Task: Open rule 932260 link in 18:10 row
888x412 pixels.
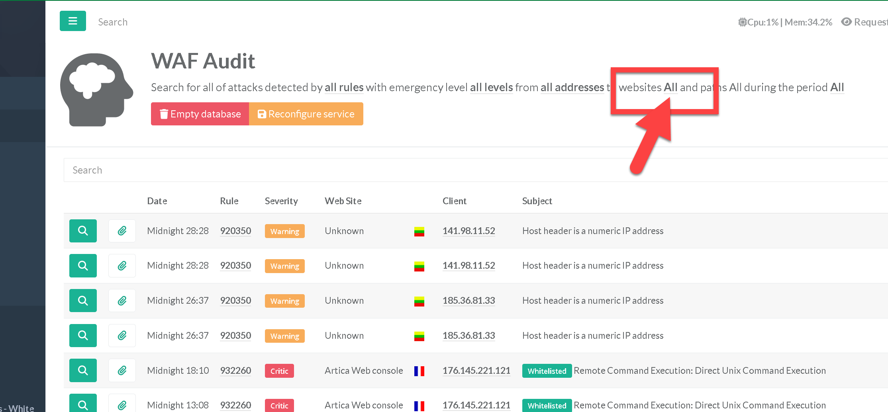Action: (235, 371)
